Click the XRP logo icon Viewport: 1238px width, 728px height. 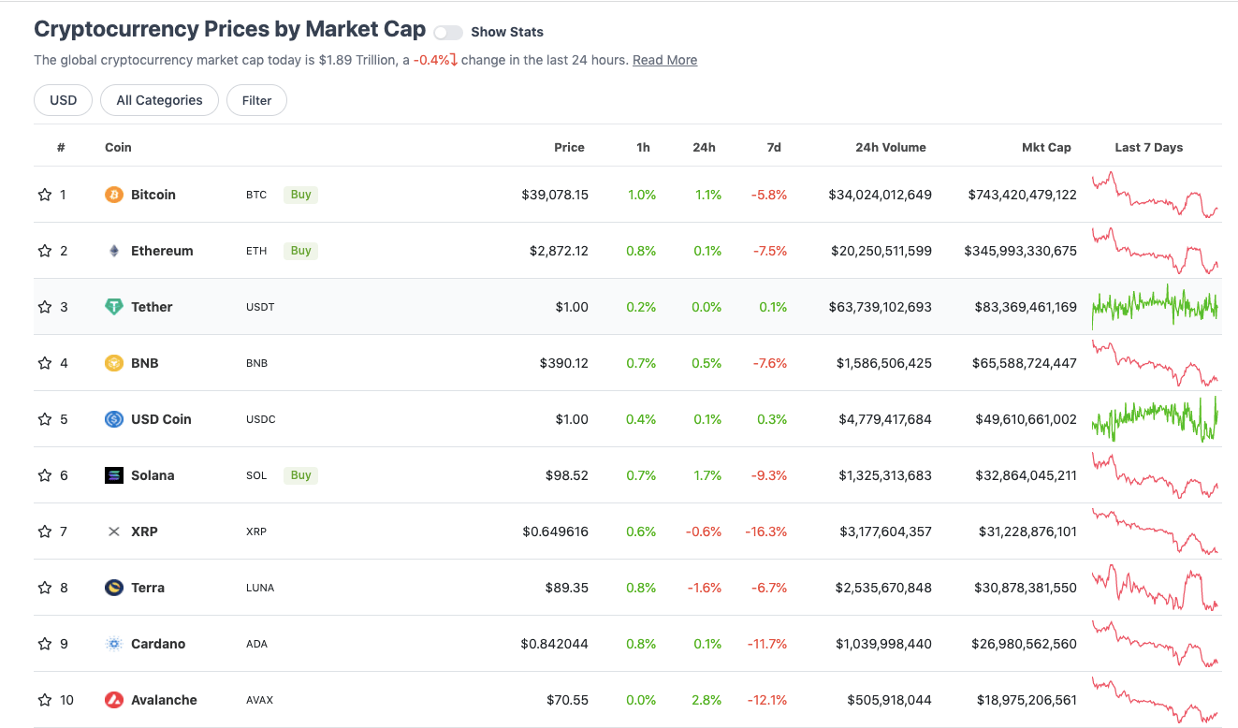pos(114,531)
